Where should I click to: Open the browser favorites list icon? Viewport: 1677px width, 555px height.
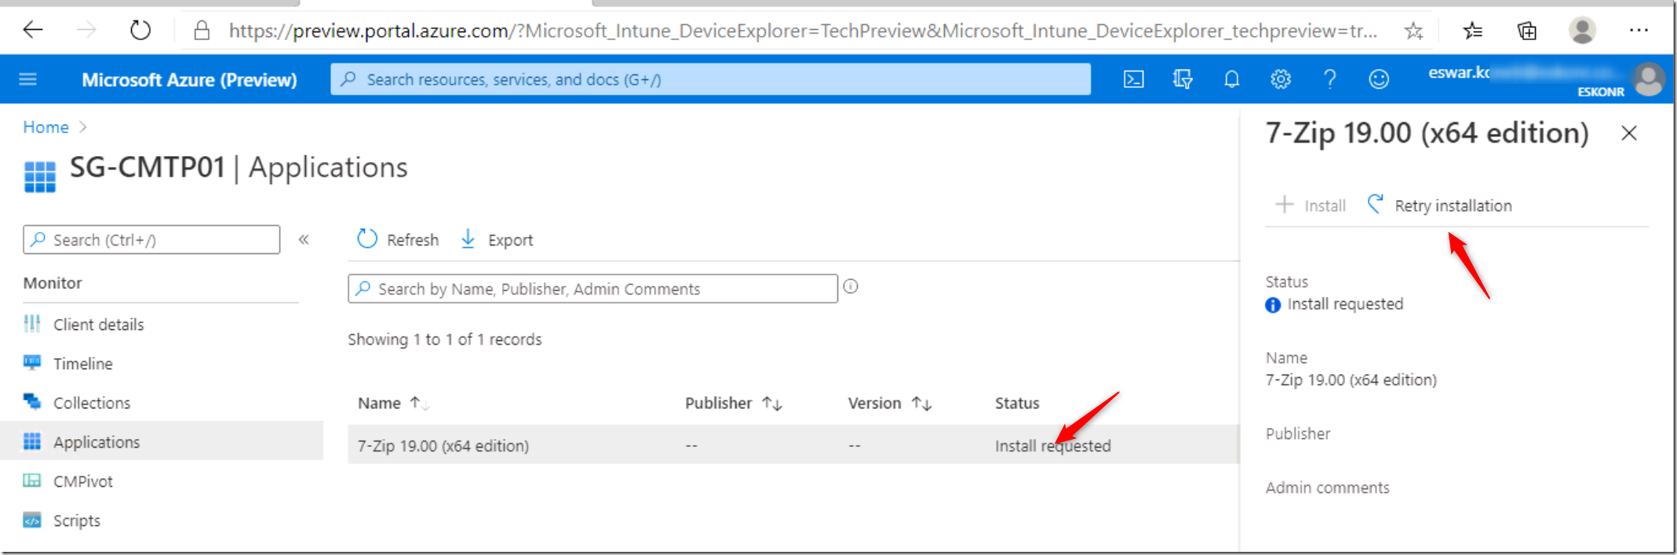tap(1472, 31)
